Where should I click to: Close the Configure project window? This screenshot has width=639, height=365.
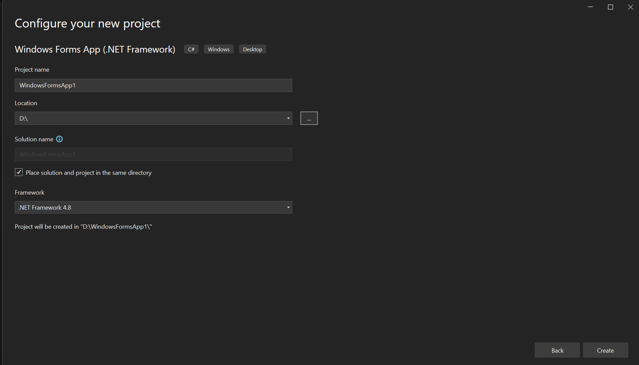tap(630, 7)
